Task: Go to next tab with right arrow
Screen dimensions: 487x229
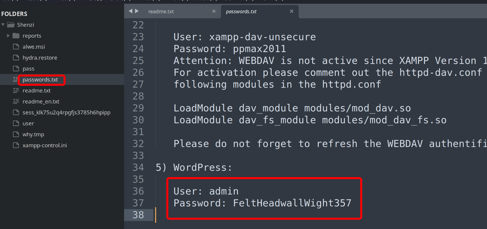Action: pyautogui.click(x=137, y=11)
